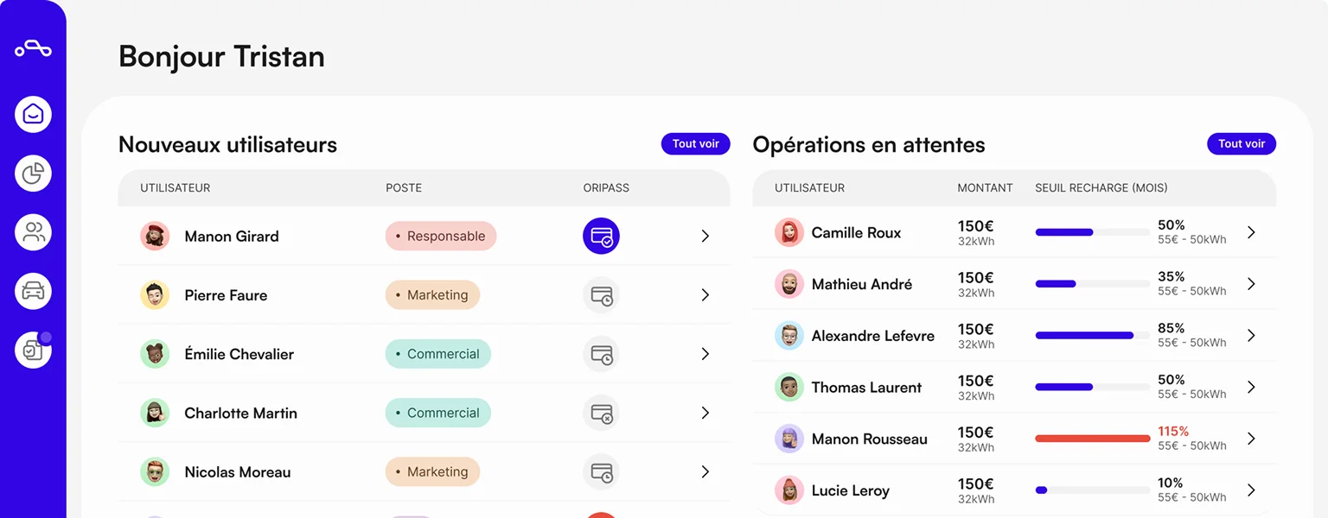Screen dimensions: 1328x518
Task: Click Manon Rousseau's avatar
Action: coord(789,439)
